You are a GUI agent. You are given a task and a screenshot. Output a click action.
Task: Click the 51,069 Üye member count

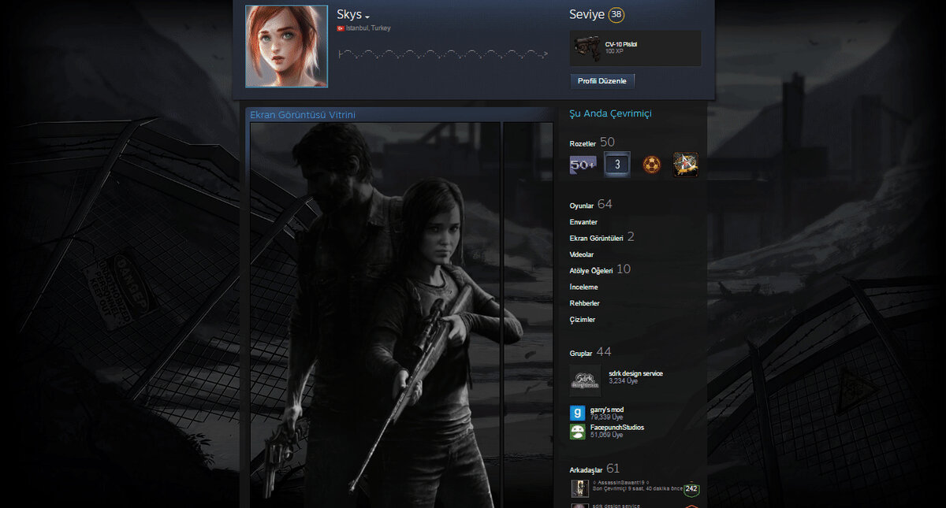[606, 435]
